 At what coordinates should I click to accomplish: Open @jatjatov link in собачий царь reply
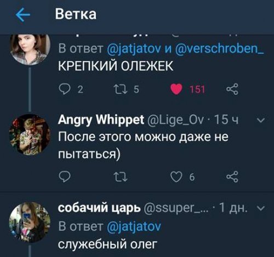[134, 227]
